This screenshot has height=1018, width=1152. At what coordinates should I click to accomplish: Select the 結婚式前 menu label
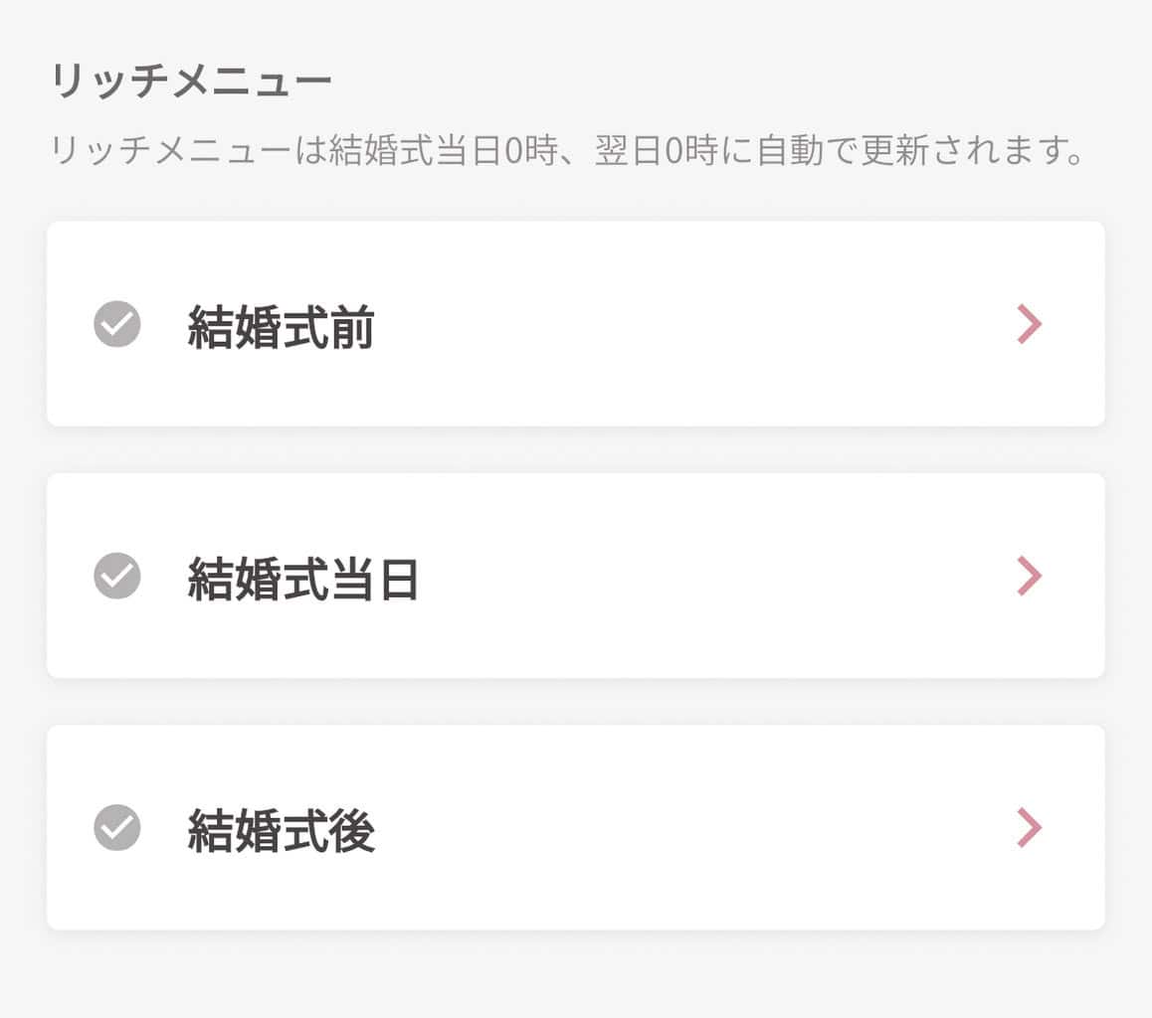[281, 326]
